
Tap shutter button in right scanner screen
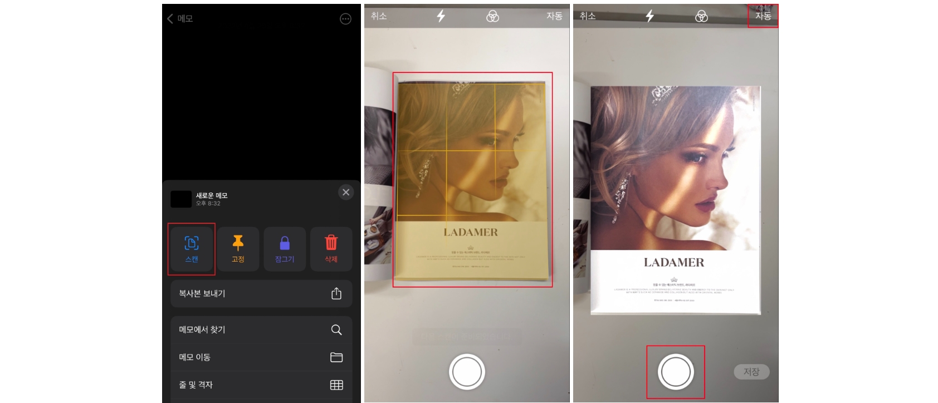click(x=676, y=372)
